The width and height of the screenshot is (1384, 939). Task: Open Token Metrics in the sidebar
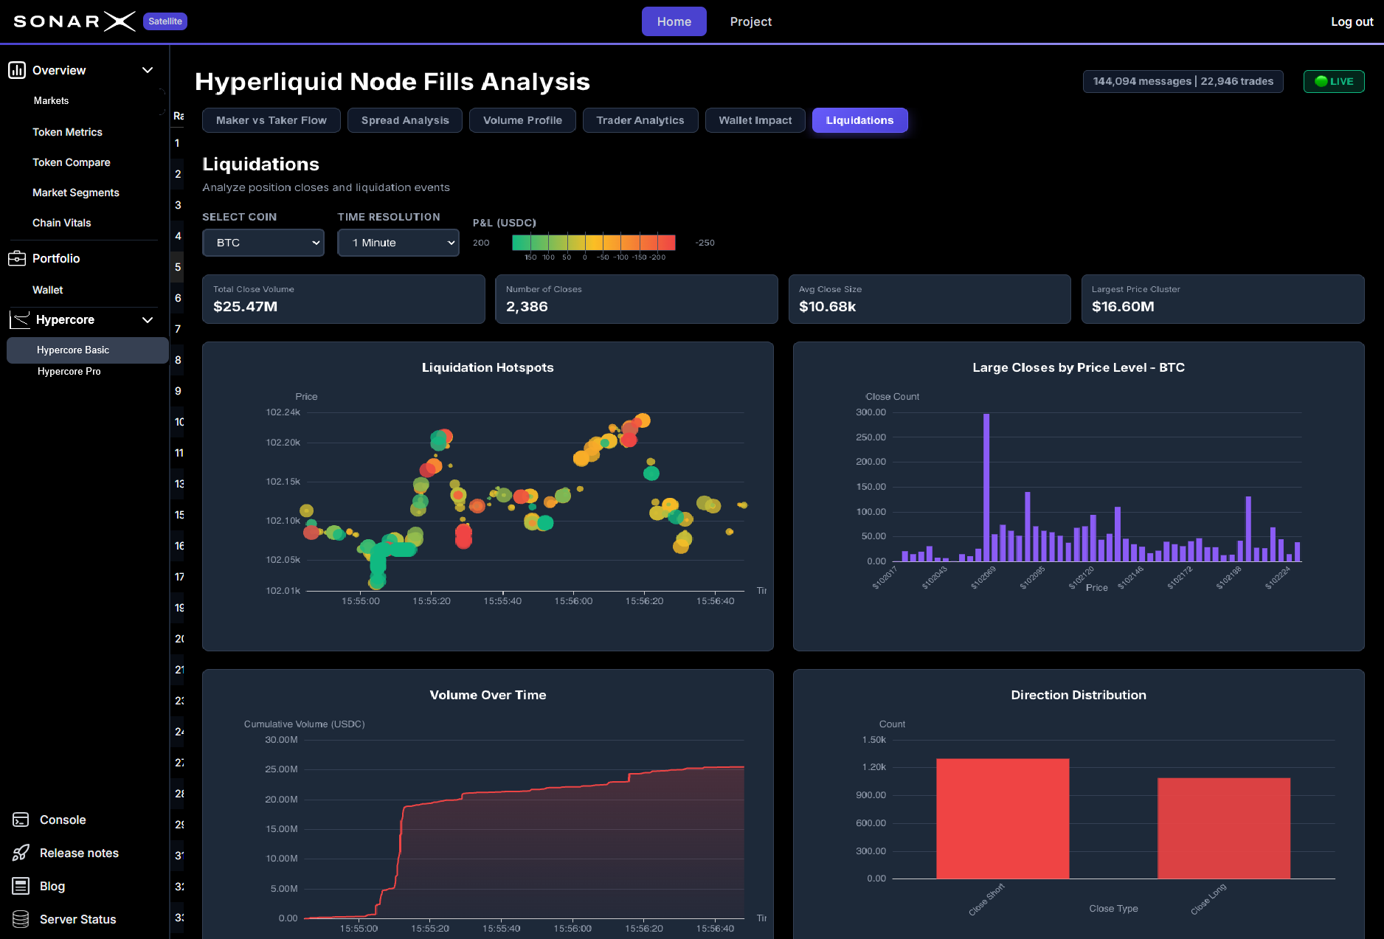click(x=67, y=132)
